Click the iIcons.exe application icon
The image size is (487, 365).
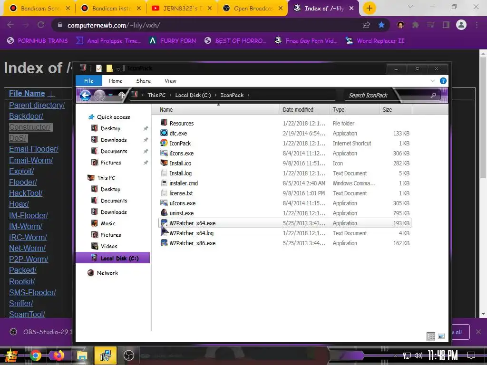164,153
